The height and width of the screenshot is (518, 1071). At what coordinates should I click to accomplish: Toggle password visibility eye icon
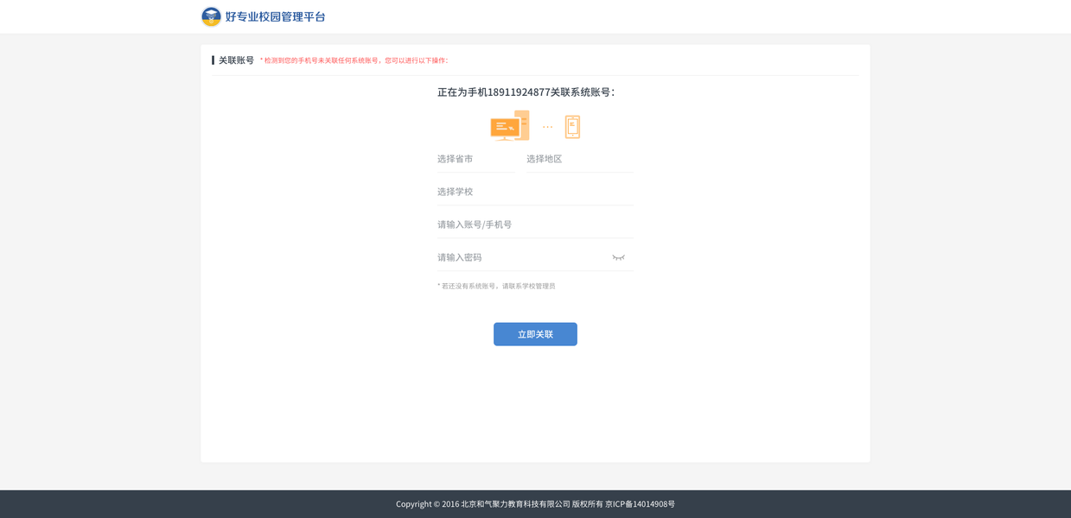pos(618,257)
